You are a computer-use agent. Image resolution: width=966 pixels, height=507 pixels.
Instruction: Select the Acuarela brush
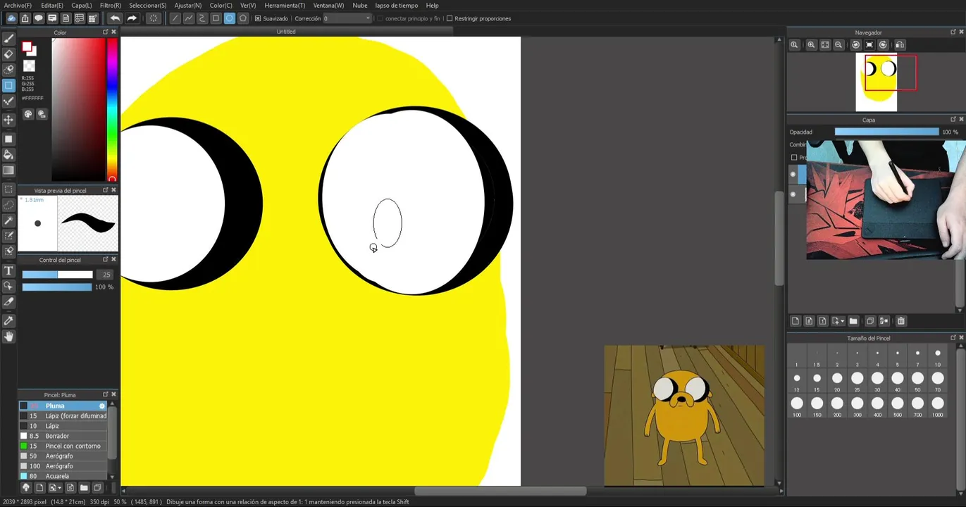[63, 476]
